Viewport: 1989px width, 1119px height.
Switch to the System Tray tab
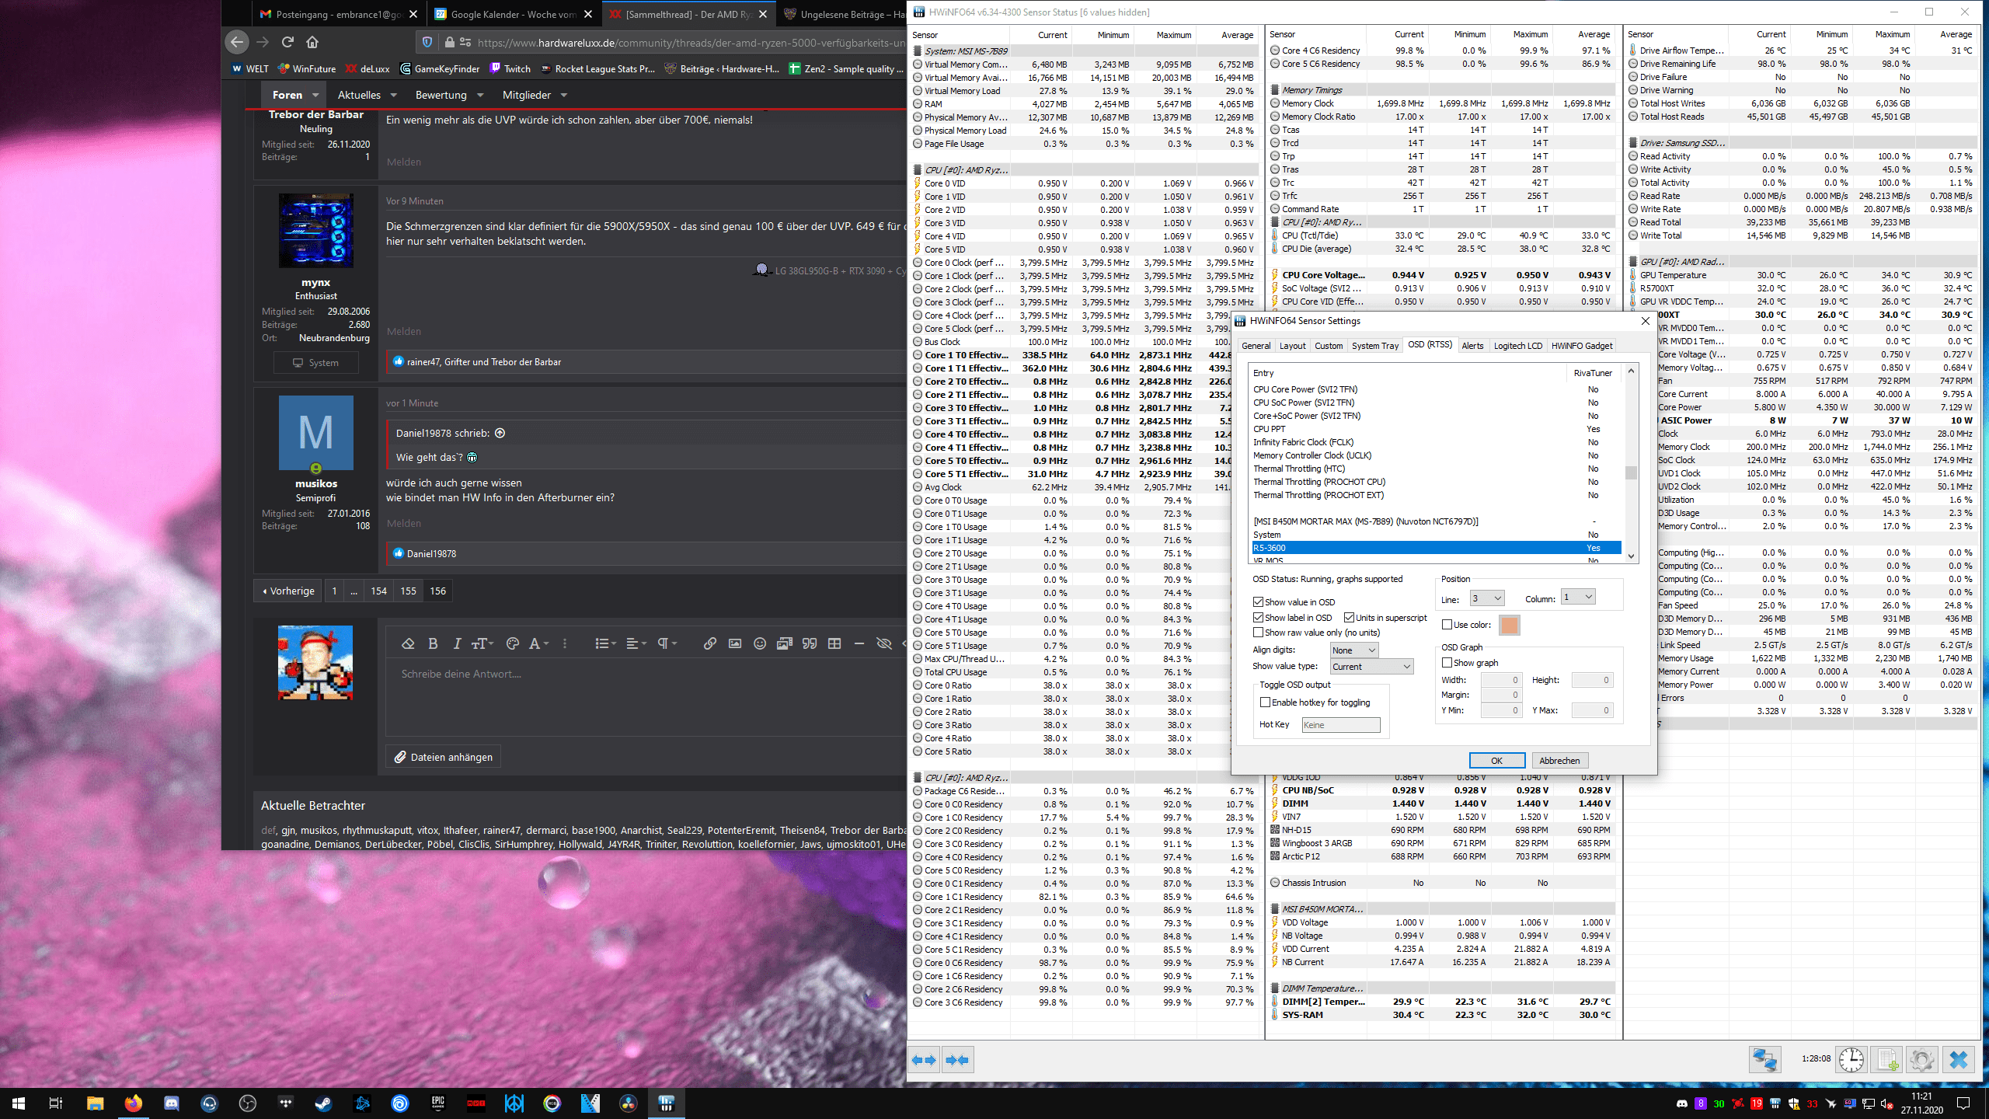(x=1374, y=346)
